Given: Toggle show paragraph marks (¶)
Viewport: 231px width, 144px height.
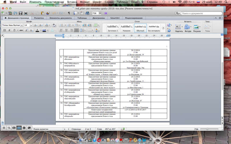Looking at the screenshot, I should (x=69, y=13).
